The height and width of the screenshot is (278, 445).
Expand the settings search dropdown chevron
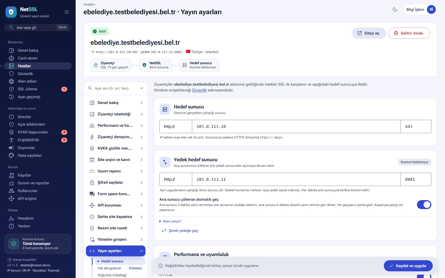(x=142, y=88)
